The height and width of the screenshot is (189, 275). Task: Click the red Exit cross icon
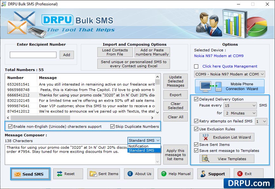[x=240, y=174]
